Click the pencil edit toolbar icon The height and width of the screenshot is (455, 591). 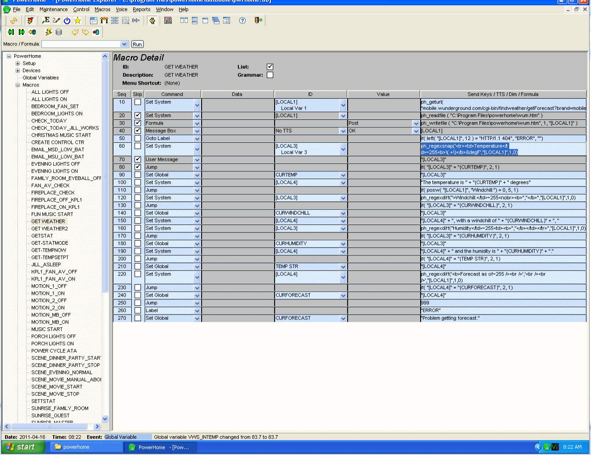click(x=56, y=20)
